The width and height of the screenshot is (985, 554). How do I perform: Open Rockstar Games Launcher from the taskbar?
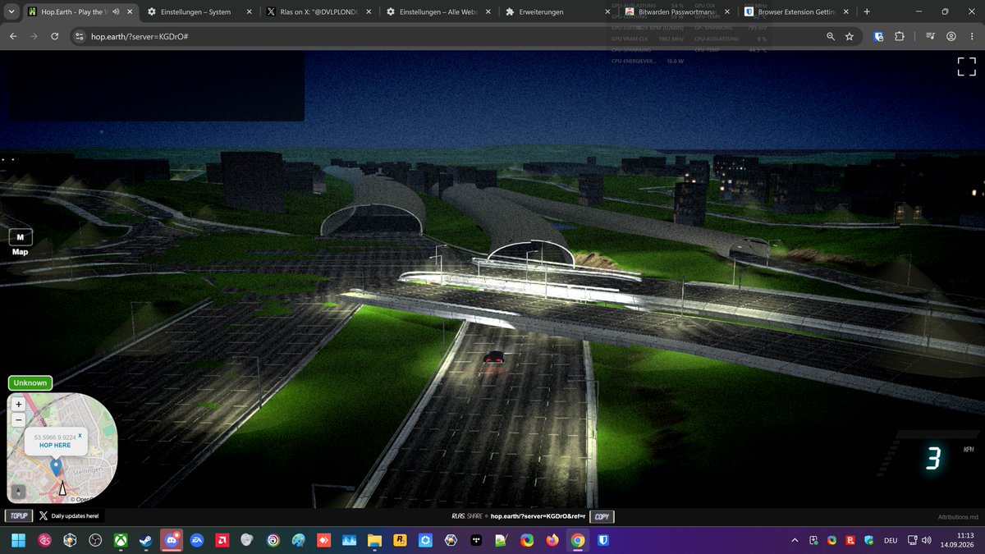pos(400,540)
